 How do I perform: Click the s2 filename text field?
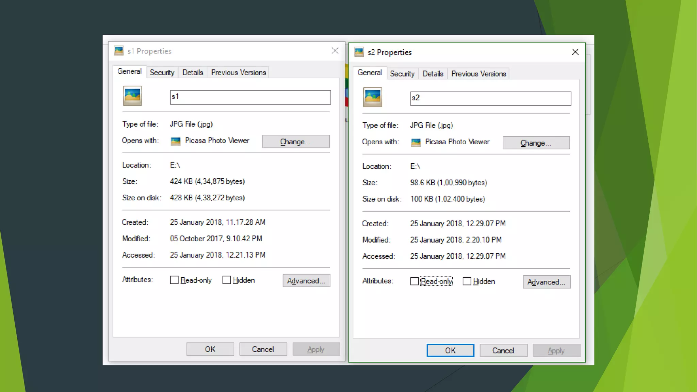(490, 98)
